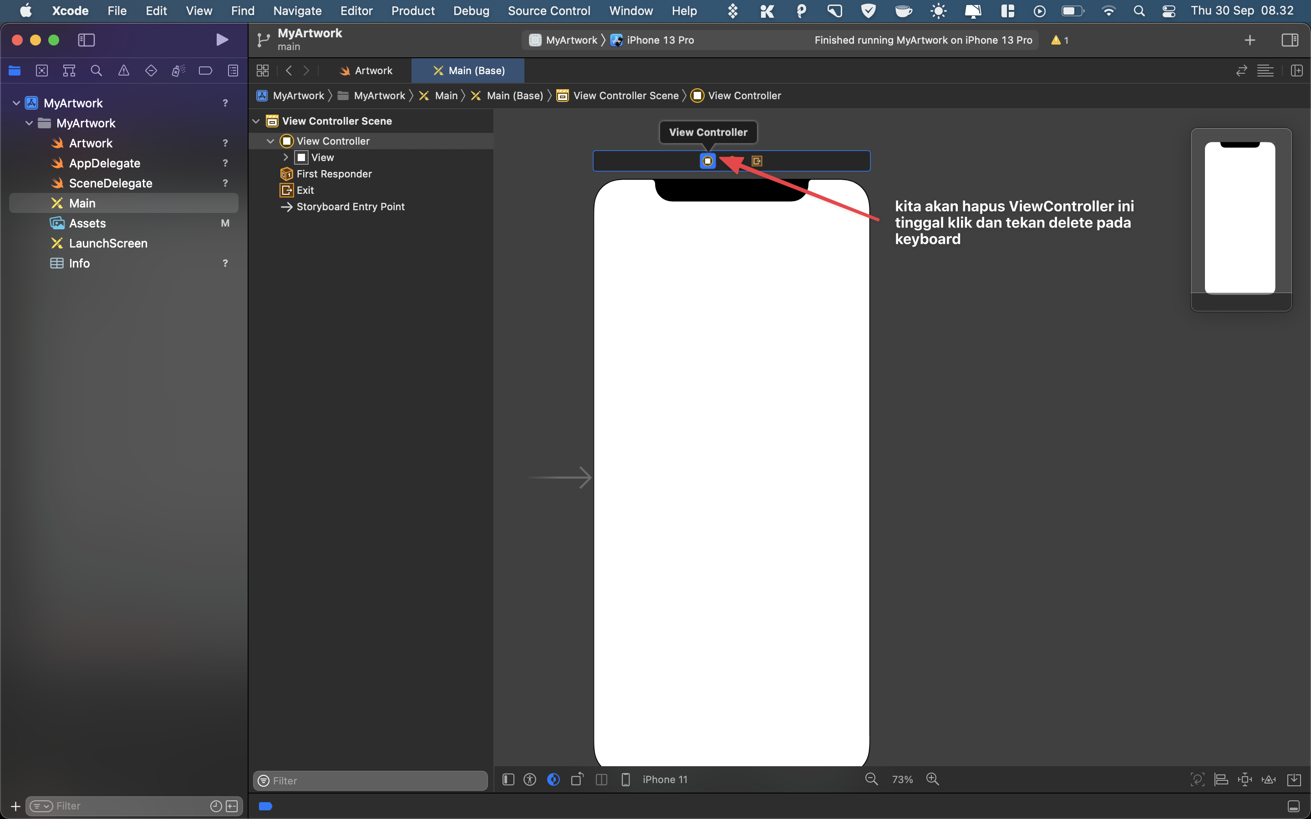The width and height of the screenshot is (1311, 819).
Task: Open the MyArtwork scheme selector
Action: coord(564,40)
